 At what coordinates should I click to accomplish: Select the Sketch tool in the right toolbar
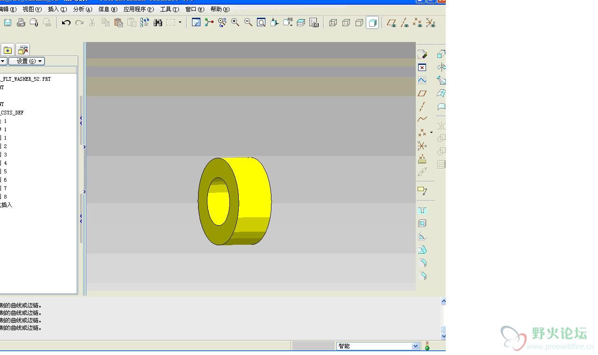[x=422, y=80]
